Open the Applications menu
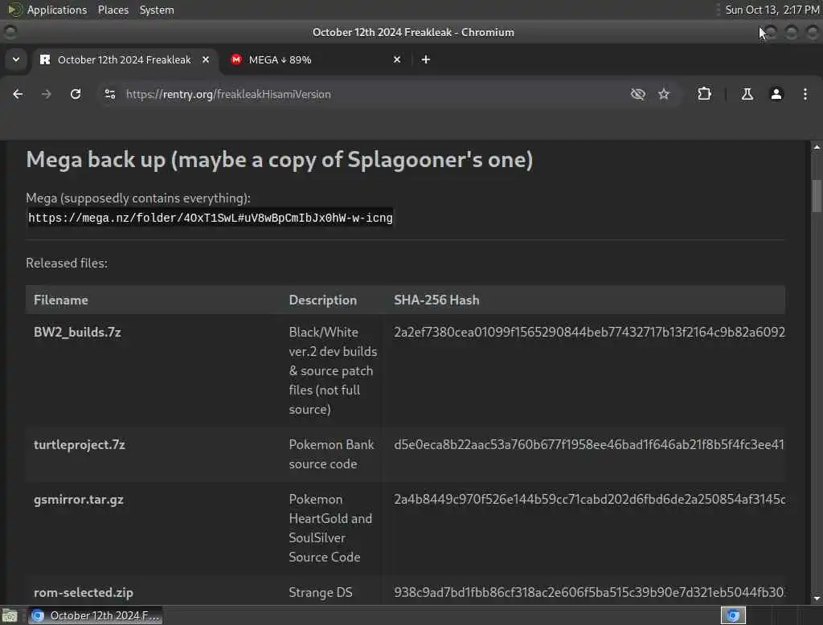 57,10
